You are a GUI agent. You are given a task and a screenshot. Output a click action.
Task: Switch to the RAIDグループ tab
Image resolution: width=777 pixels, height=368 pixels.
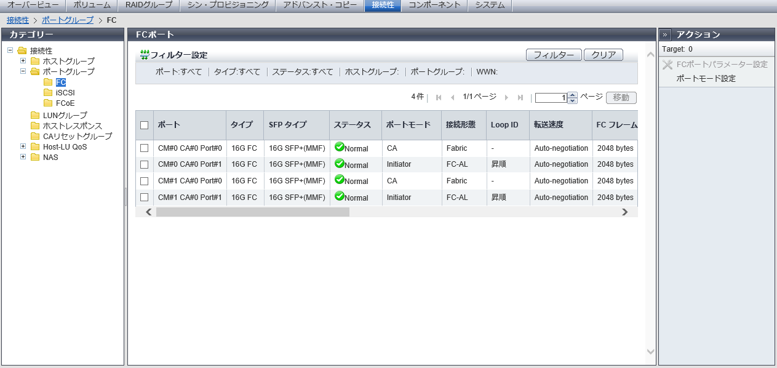[x=149, y=6]
